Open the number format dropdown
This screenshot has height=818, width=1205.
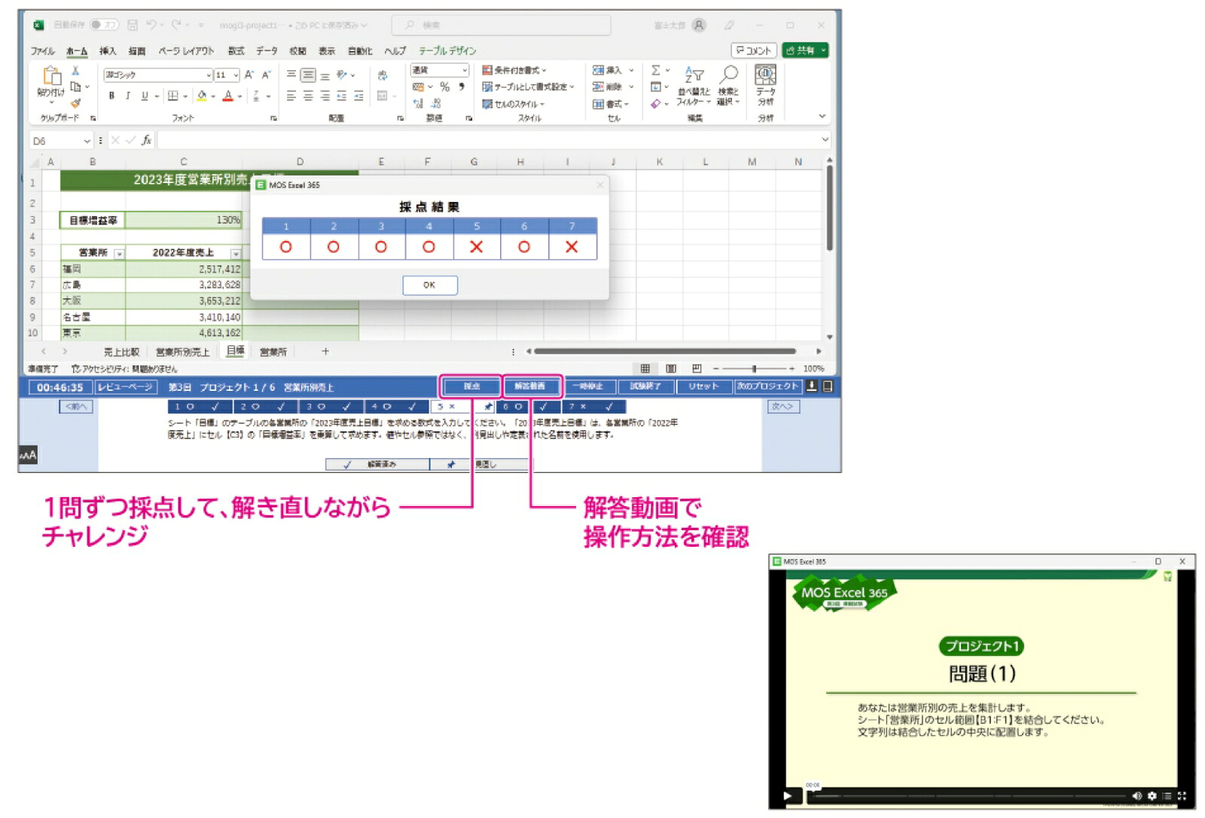click(x=465, y=70)
